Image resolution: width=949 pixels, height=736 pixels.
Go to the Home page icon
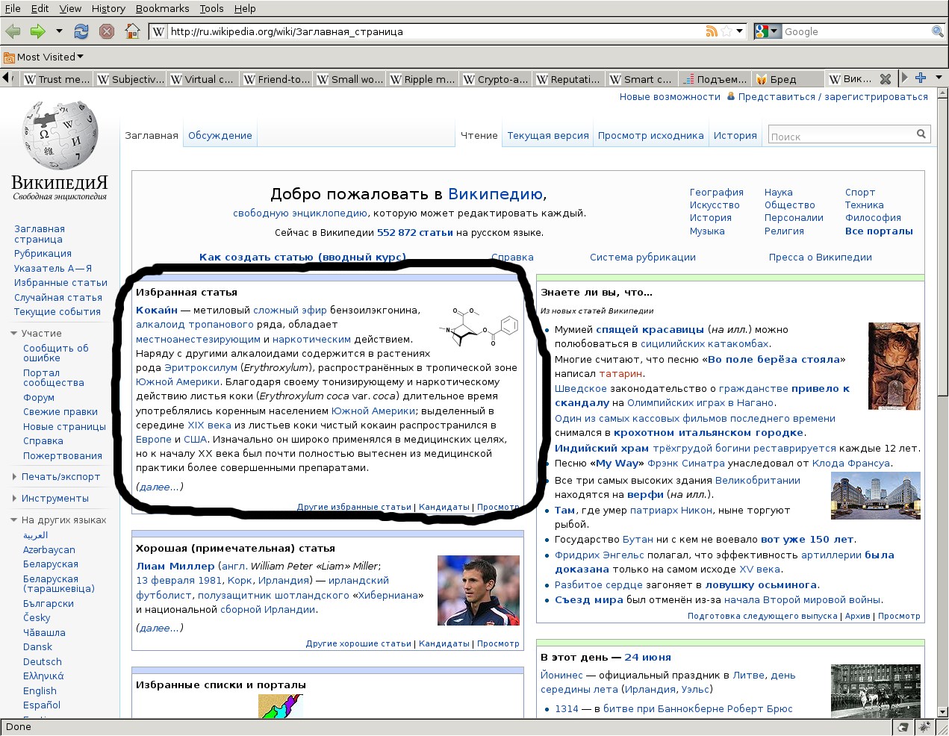(132, 31)
